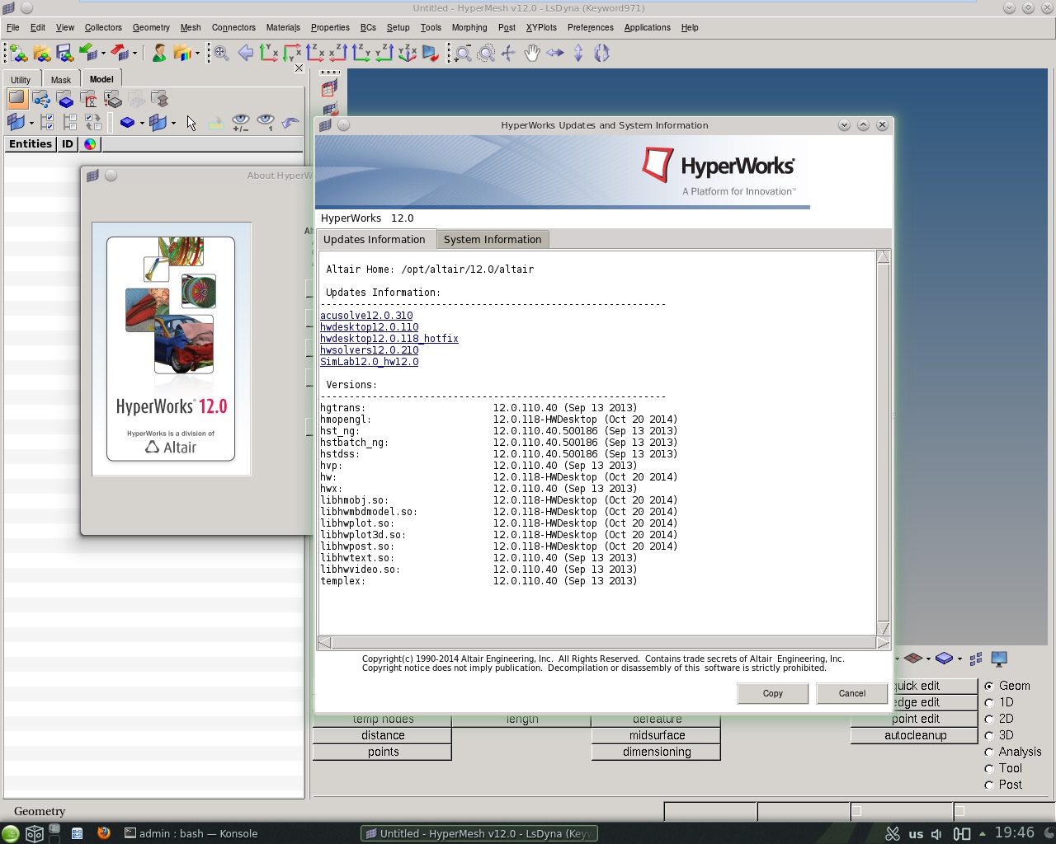This screenshot has height=844, width=1056.
Task: Open the hwdesktop12.0.118_hotfix link
Action: click(389, 339)
